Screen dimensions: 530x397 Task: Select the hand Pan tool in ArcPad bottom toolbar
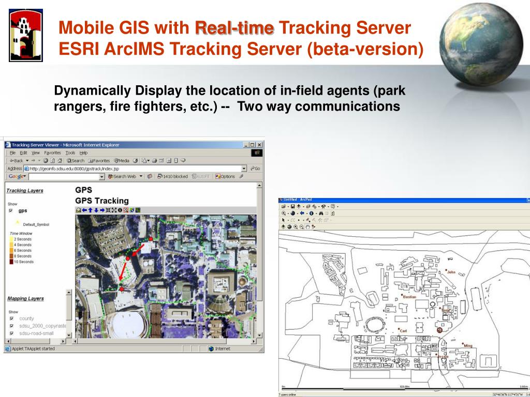point(307,227)
